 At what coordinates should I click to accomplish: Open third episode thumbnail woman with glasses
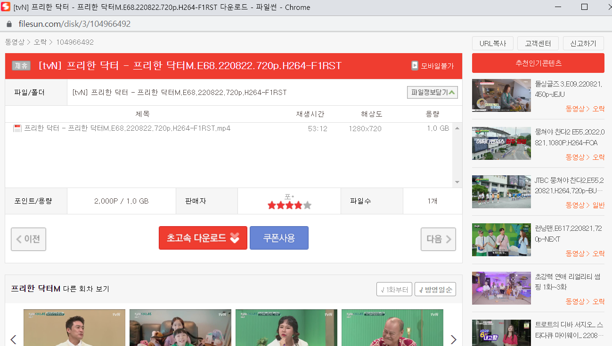[x=286, y=328]
